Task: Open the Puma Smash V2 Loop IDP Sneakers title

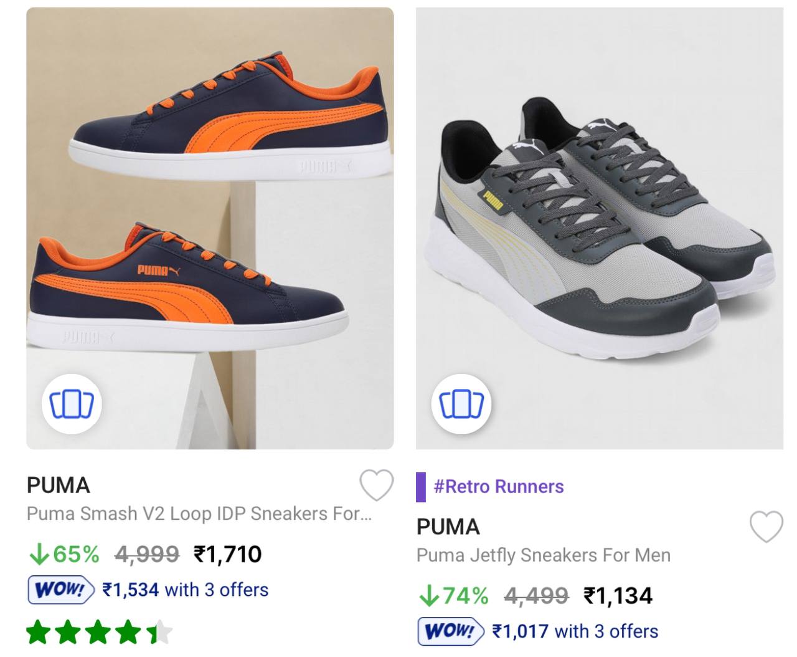Action: (199, 514)
